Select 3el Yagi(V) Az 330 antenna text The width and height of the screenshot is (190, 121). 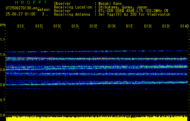134,15
